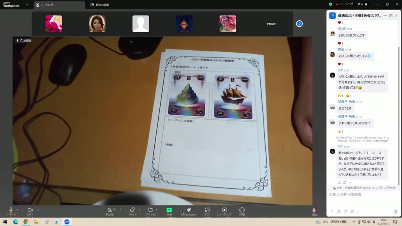Open emoji picker in chat composer

(x=339, y=212)
